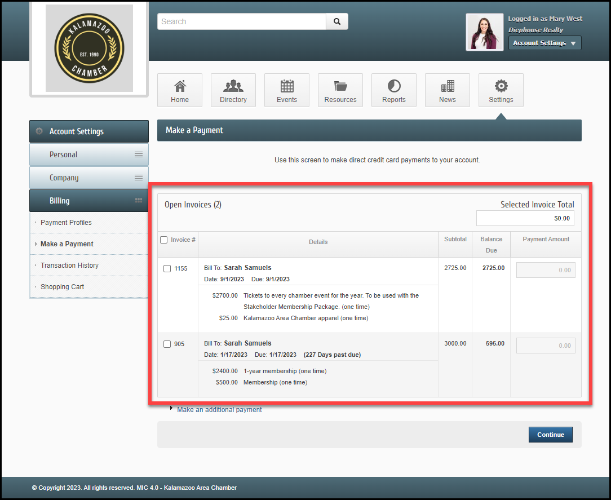Click the search magnifying glass button
611x500 pixels.
click(337, 21)
